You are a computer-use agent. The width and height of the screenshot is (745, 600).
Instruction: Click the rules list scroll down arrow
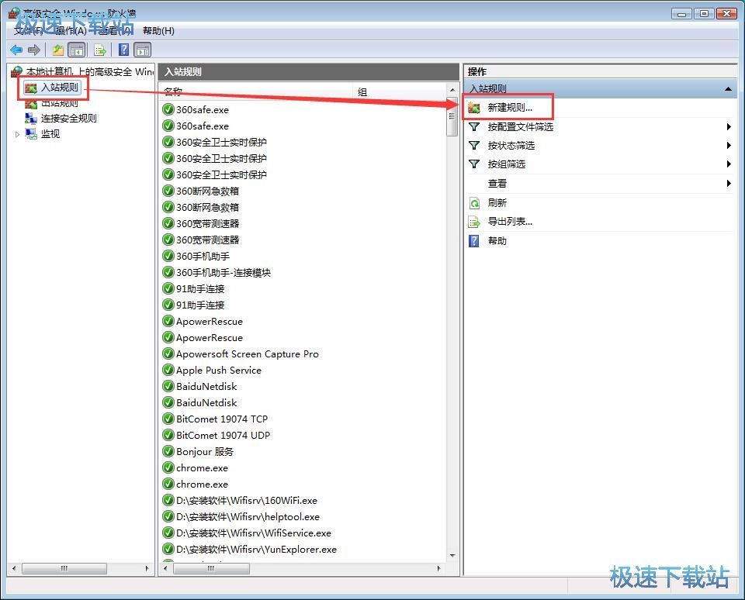coord(452,555)
